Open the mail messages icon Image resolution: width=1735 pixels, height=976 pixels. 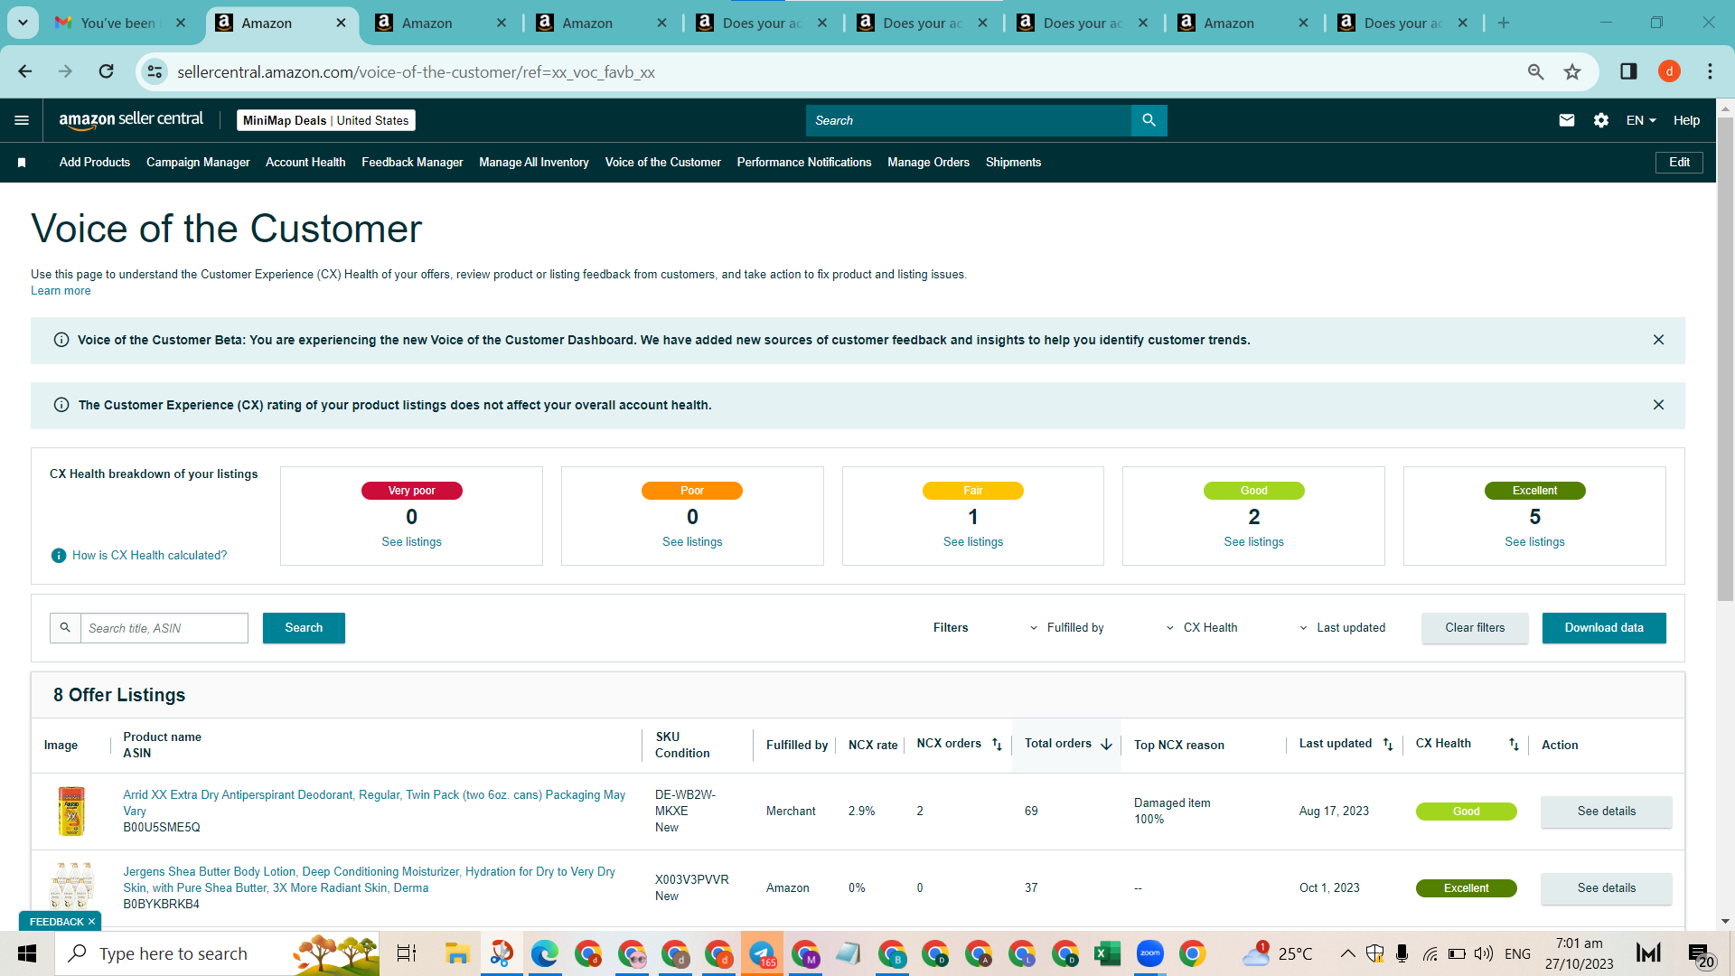pyautogui.click(x=1567, y=120)
